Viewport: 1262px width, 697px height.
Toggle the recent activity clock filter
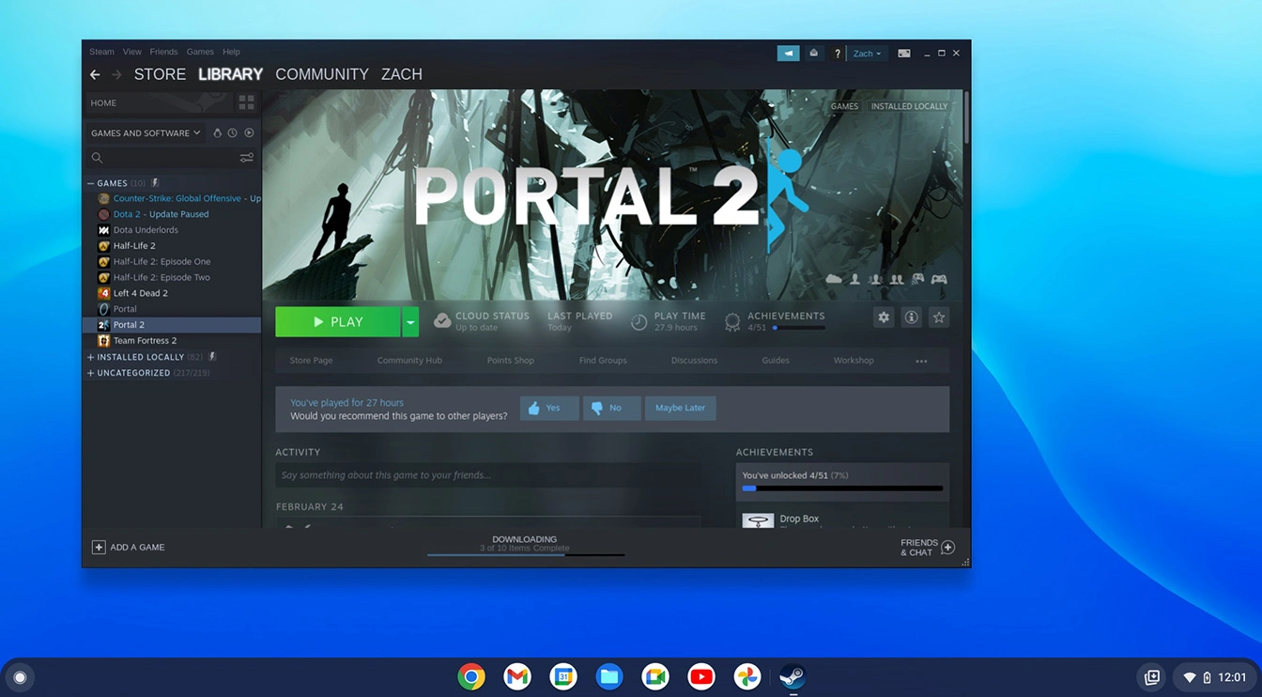point(233,133)
